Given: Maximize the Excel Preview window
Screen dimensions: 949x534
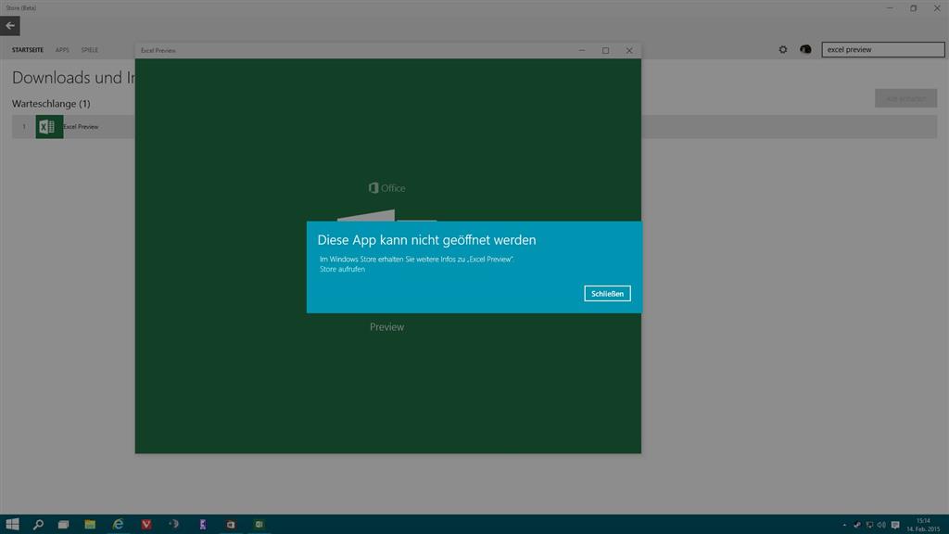Looking at the screenshot, I should tap(605, 50).
